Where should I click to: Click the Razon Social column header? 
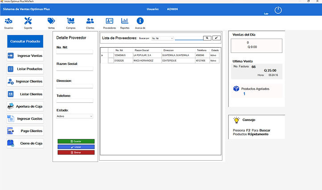[x=147, y=50]
